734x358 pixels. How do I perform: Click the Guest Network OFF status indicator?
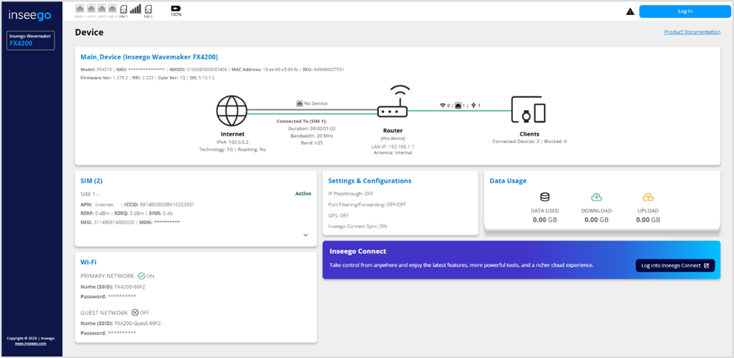(139, 312)
